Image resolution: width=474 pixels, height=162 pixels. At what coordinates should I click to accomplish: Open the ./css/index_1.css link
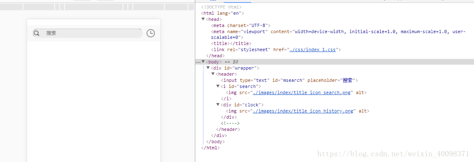click(312, 49)
